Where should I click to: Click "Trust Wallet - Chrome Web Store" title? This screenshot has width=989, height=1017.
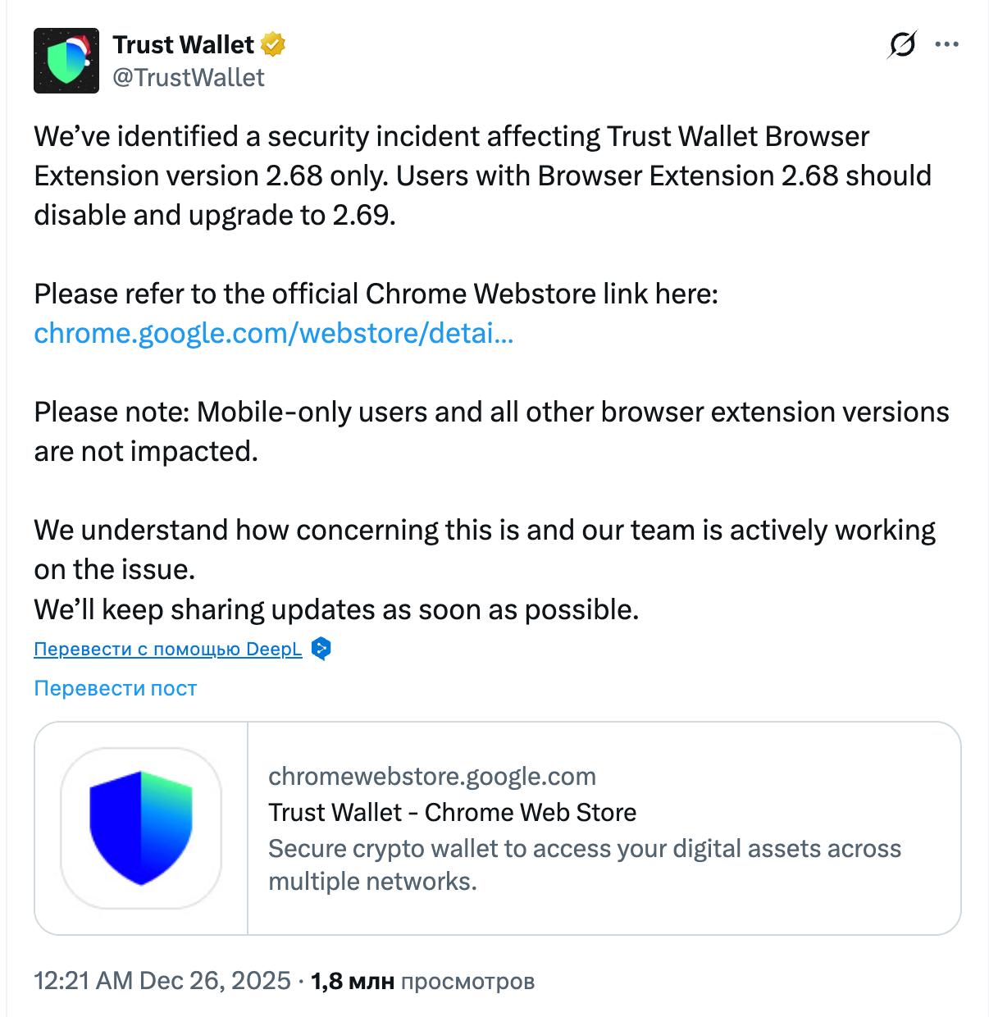(x=452, y=812)
